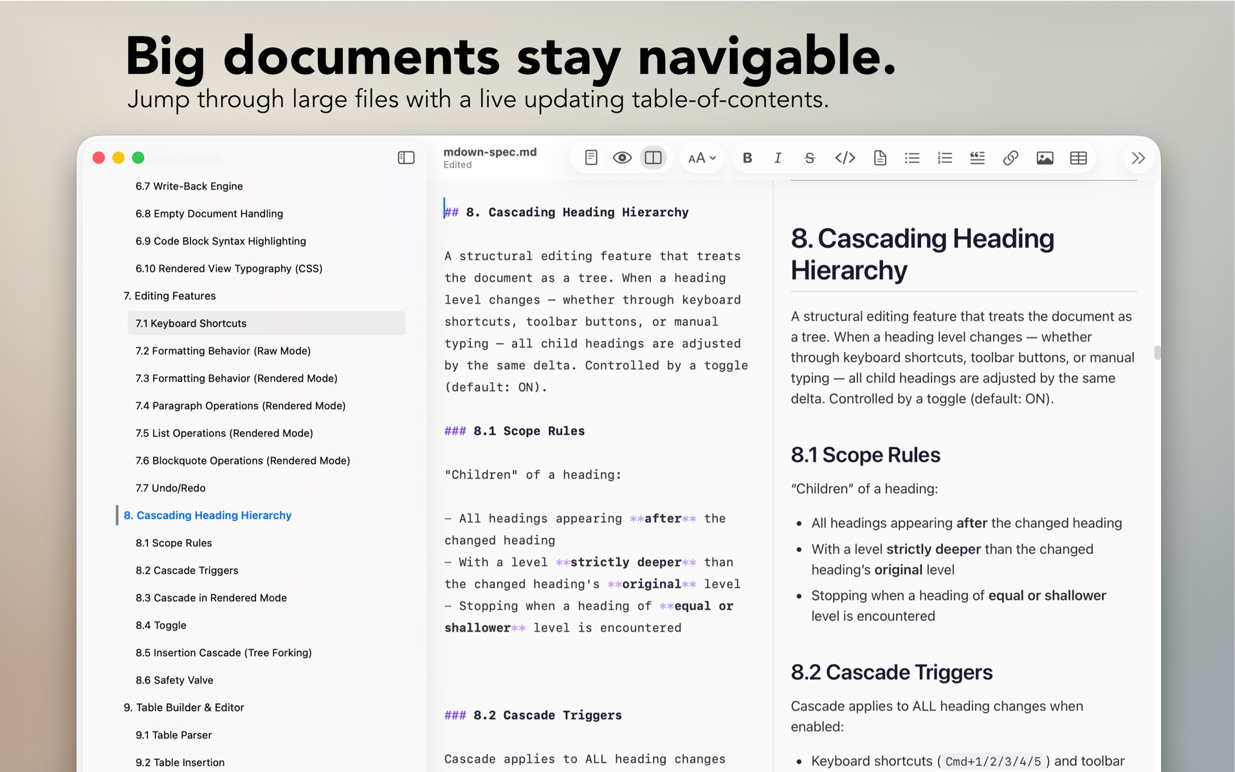Insert a hyperlink
Screen dimensions: 1235x772
[1011, 158]
